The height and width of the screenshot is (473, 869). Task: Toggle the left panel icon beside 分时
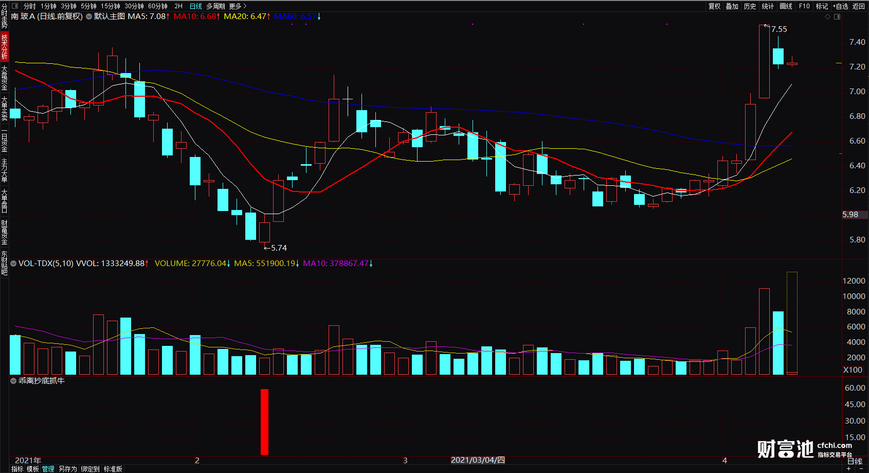click(x=15, y=6)
